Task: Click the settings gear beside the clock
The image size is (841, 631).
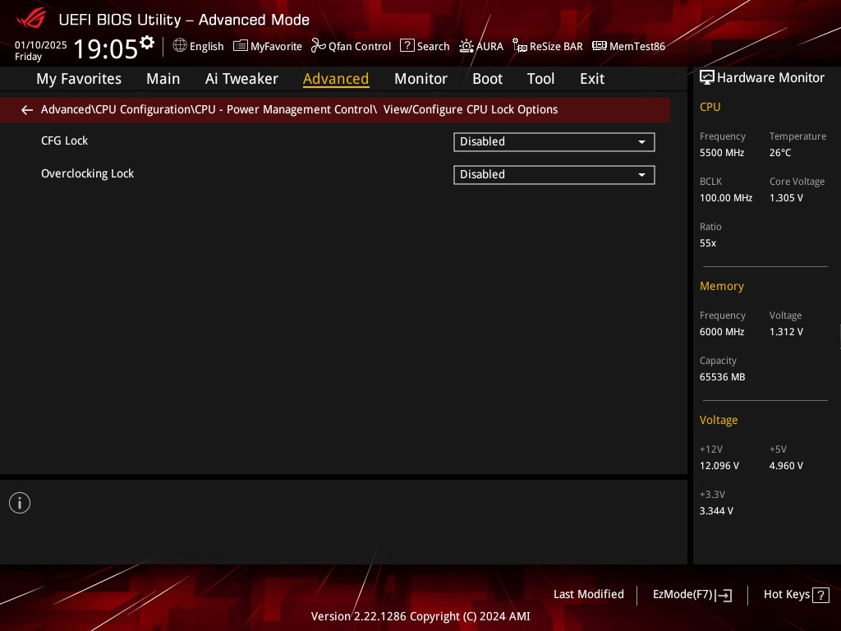Action: (x=147, y=42)
